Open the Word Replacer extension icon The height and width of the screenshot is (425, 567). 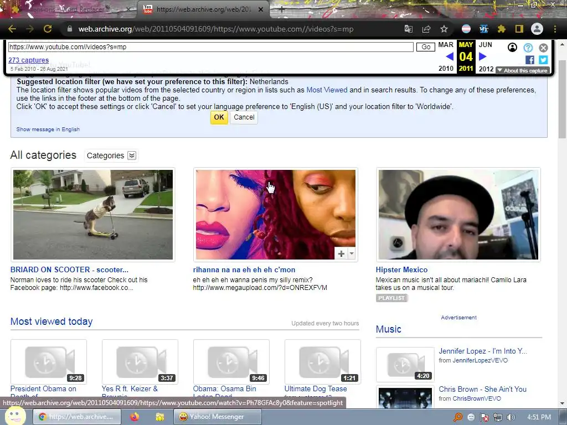tap(484, 29)
